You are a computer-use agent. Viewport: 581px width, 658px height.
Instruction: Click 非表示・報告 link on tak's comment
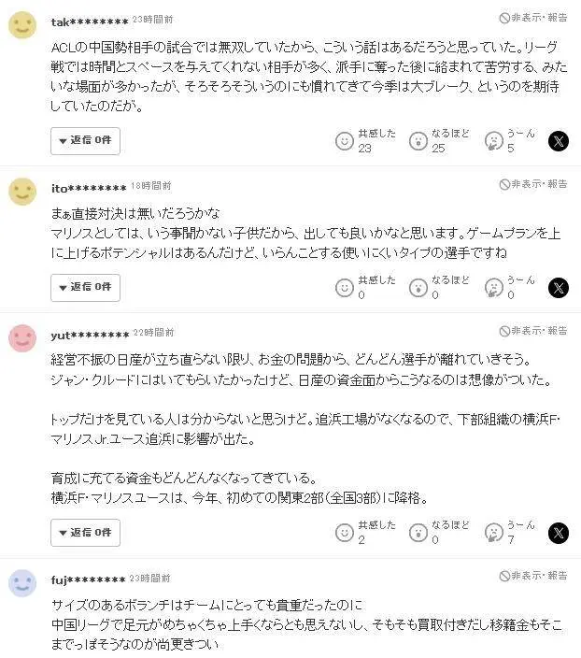(x=533, y=17)
